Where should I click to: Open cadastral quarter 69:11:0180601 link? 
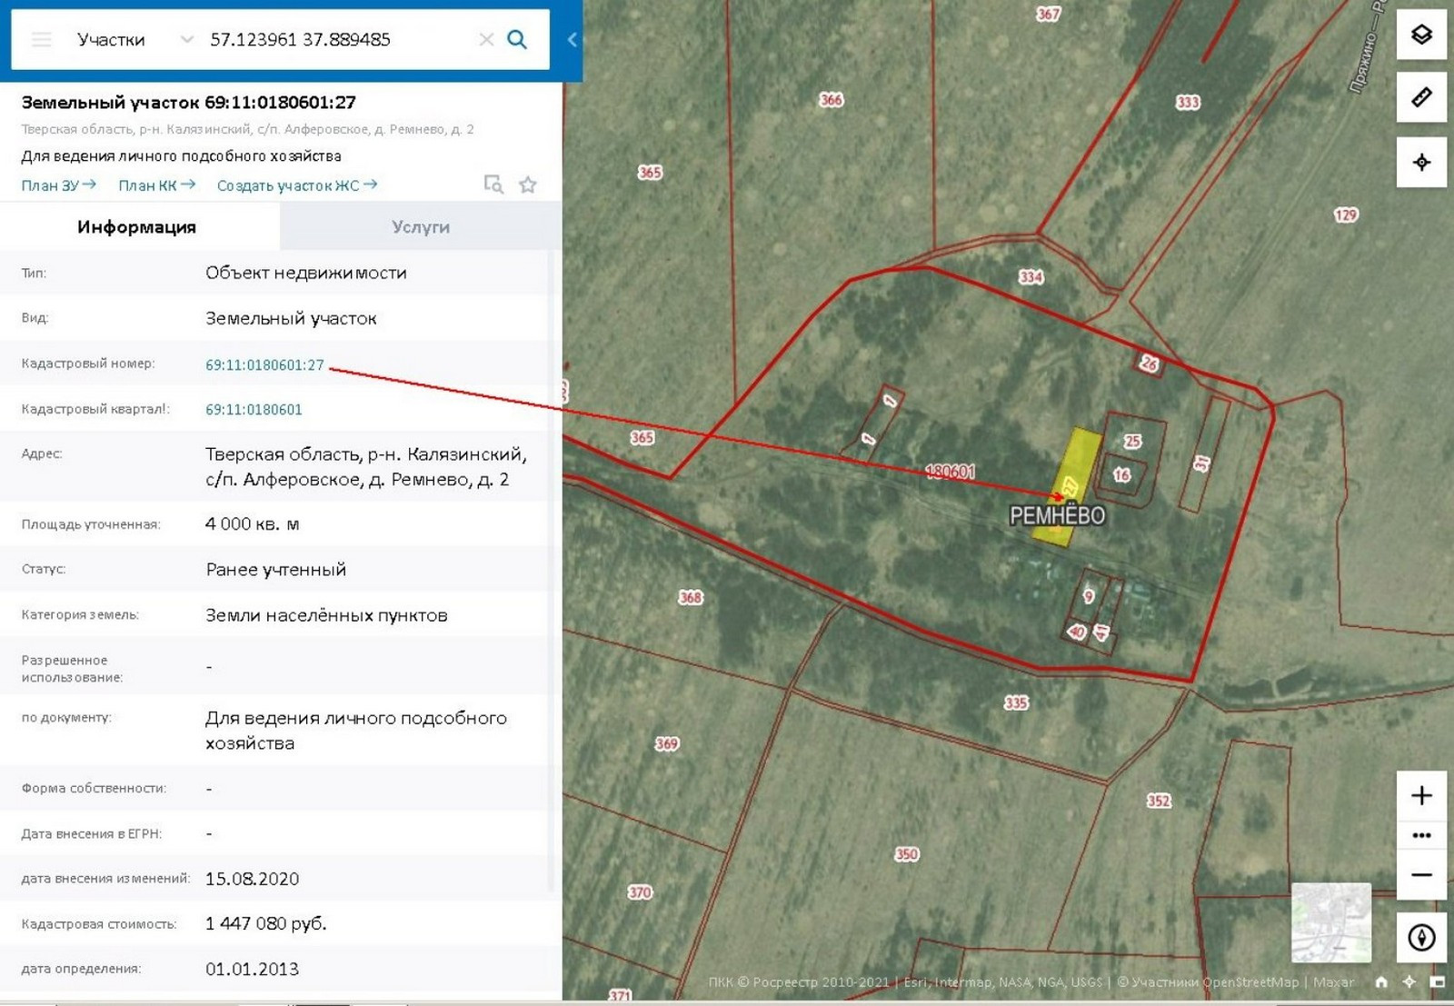(x=254, y=410)
